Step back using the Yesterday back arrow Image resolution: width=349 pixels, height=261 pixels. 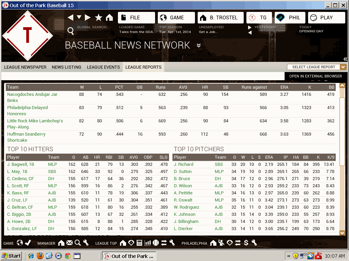[250, 33]
